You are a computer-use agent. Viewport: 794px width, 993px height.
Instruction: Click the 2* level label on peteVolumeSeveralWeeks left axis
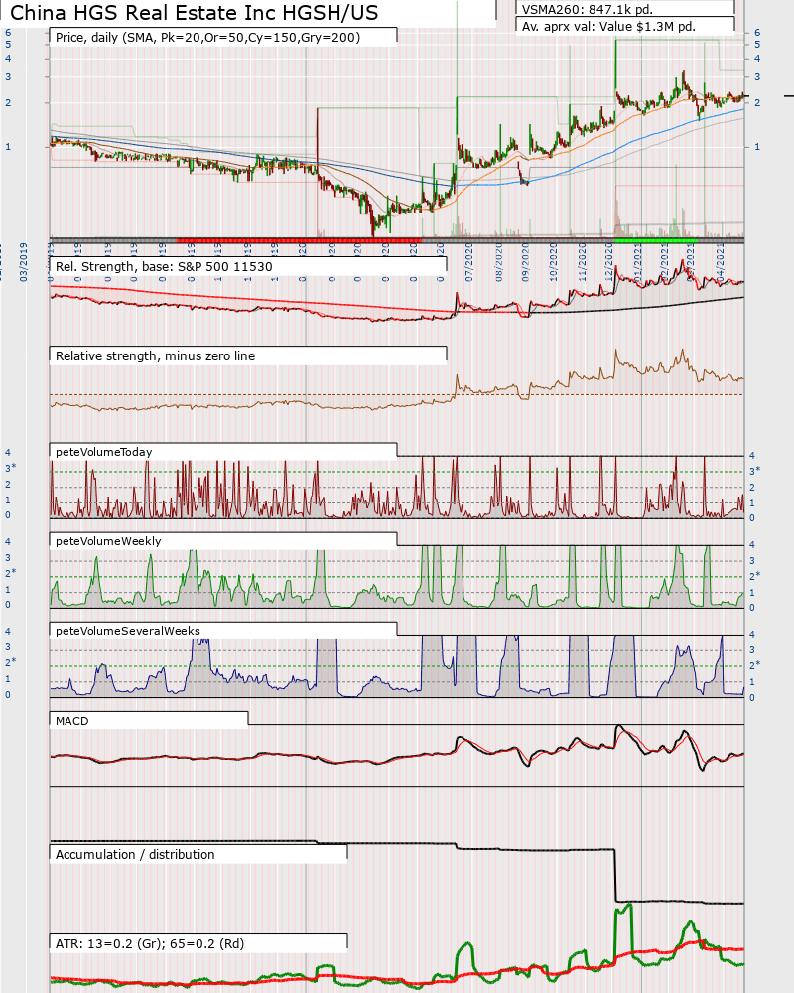[x=10, y=662]
